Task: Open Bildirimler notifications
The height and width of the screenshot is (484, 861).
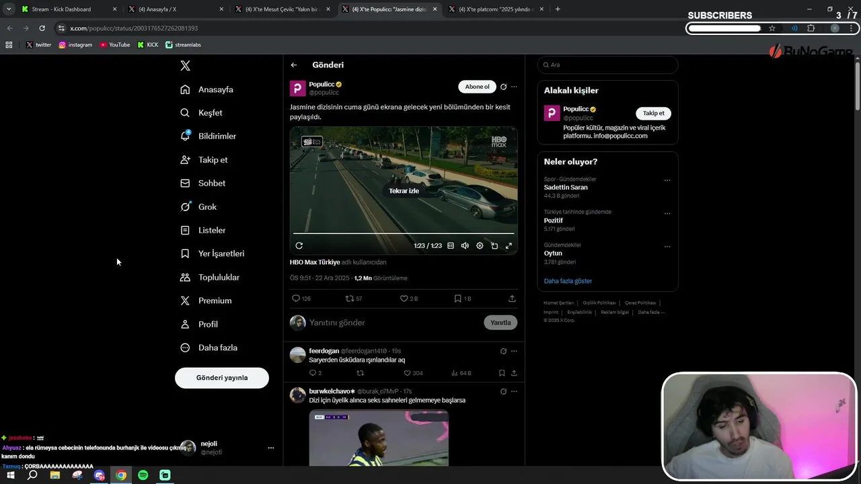Action: coord(209,136)
